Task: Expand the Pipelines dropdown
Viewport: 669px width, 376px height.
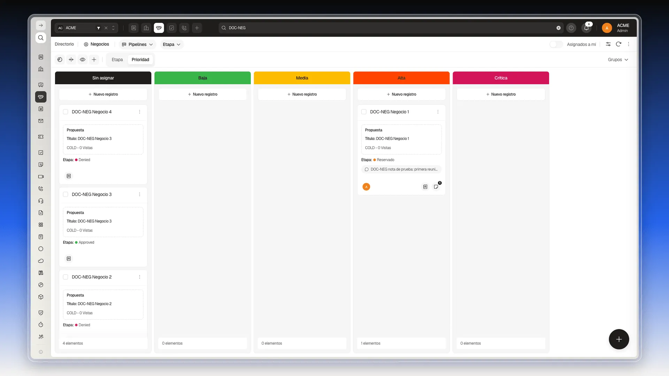Action: [x=137, y=44]
